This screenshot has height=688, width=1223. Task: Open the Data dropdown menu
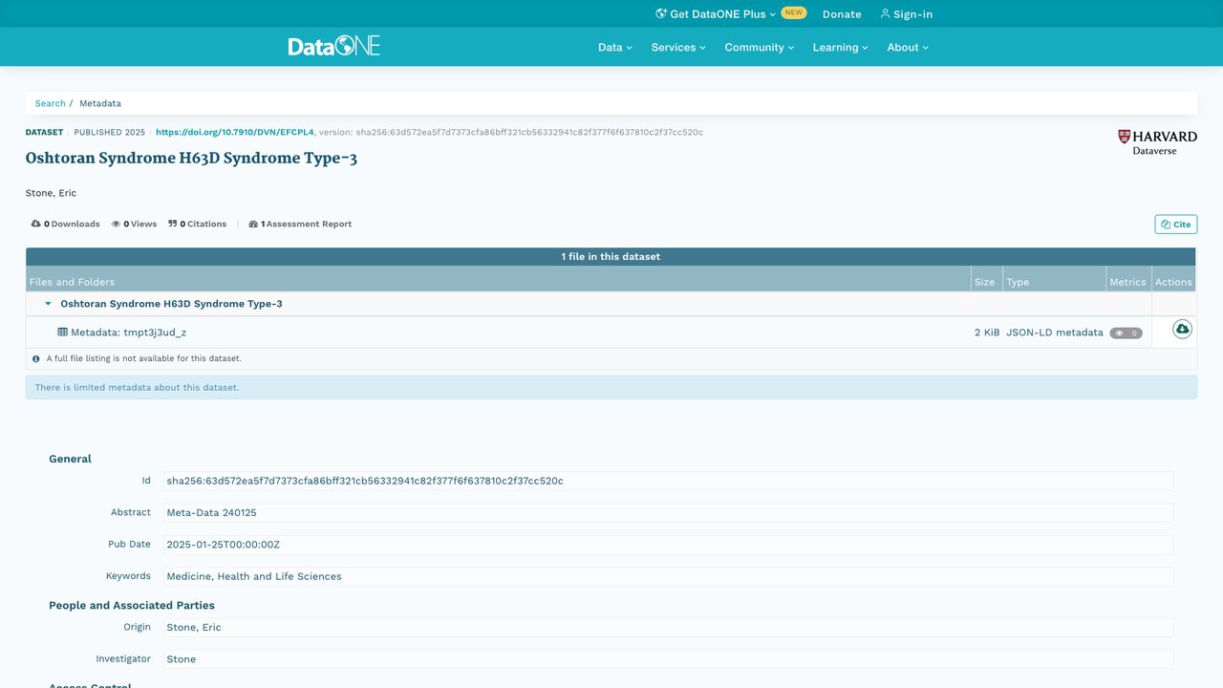point(615,47)
